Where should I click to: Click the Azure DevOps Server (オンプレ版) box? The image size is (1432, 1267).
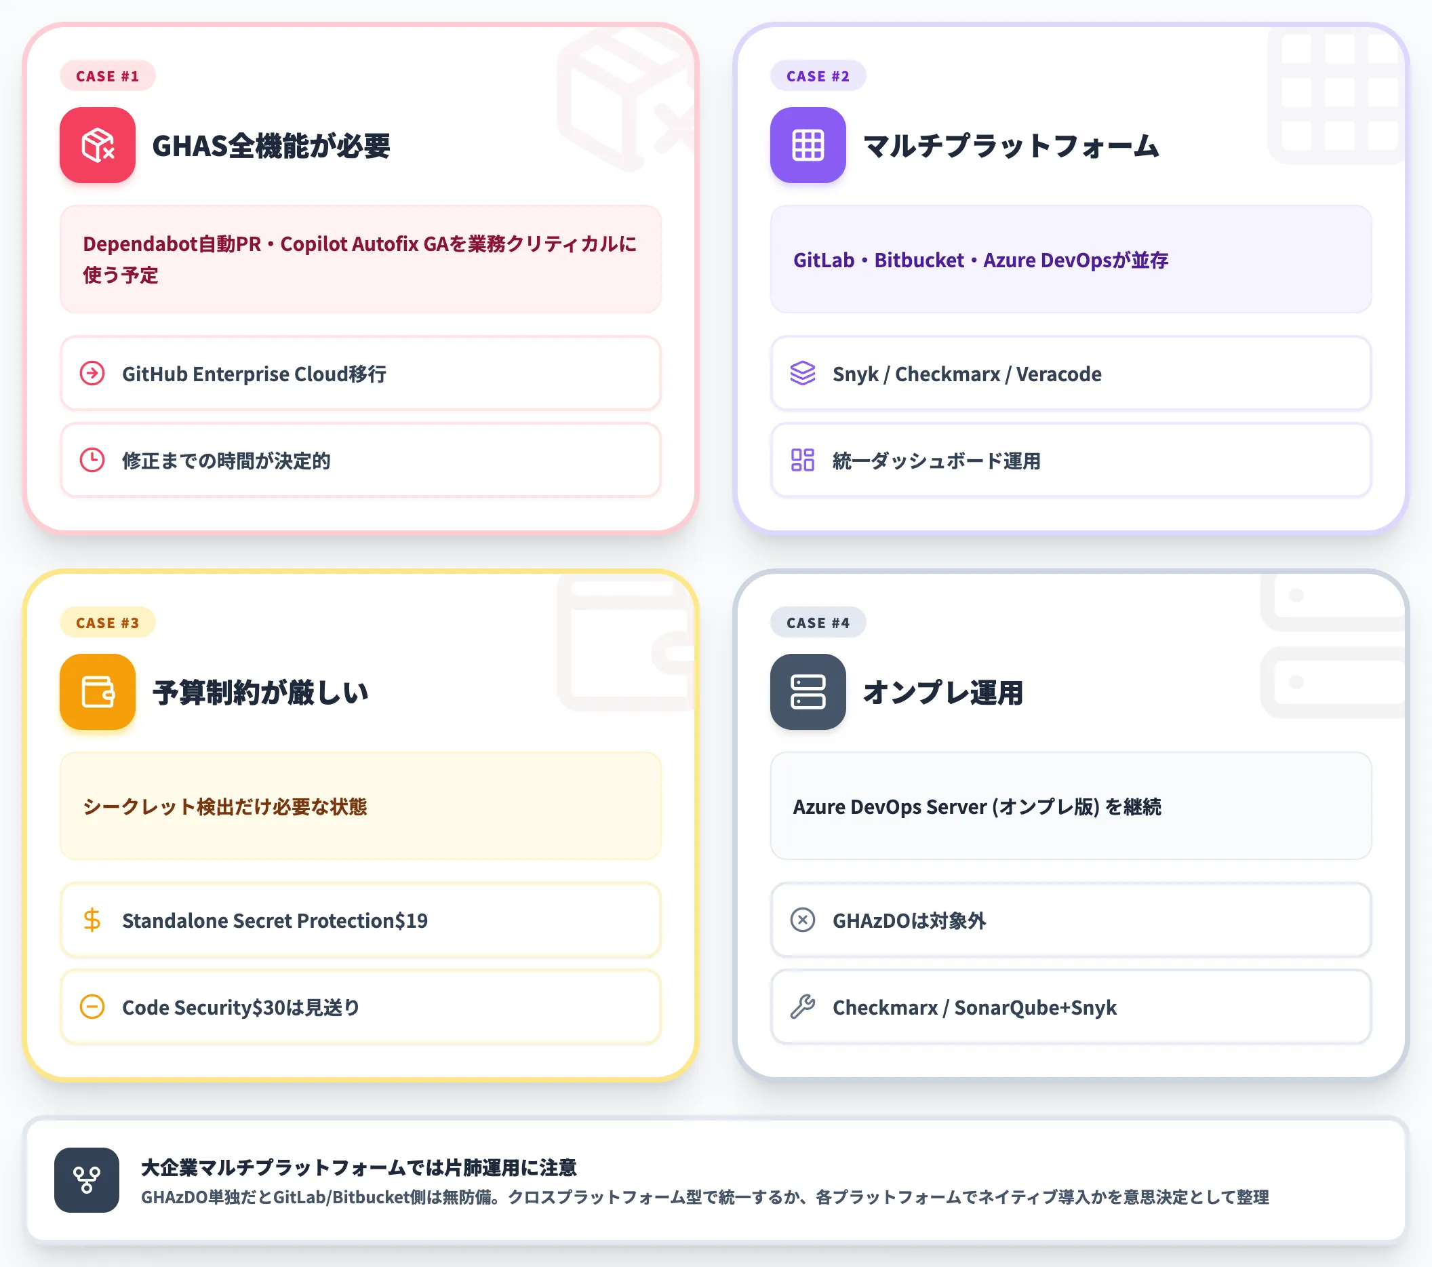1071,806
